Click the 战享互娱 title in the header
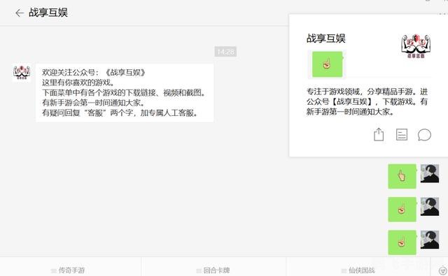The width and height of the screenshot is (448, 276). click(x=48, y=13)
